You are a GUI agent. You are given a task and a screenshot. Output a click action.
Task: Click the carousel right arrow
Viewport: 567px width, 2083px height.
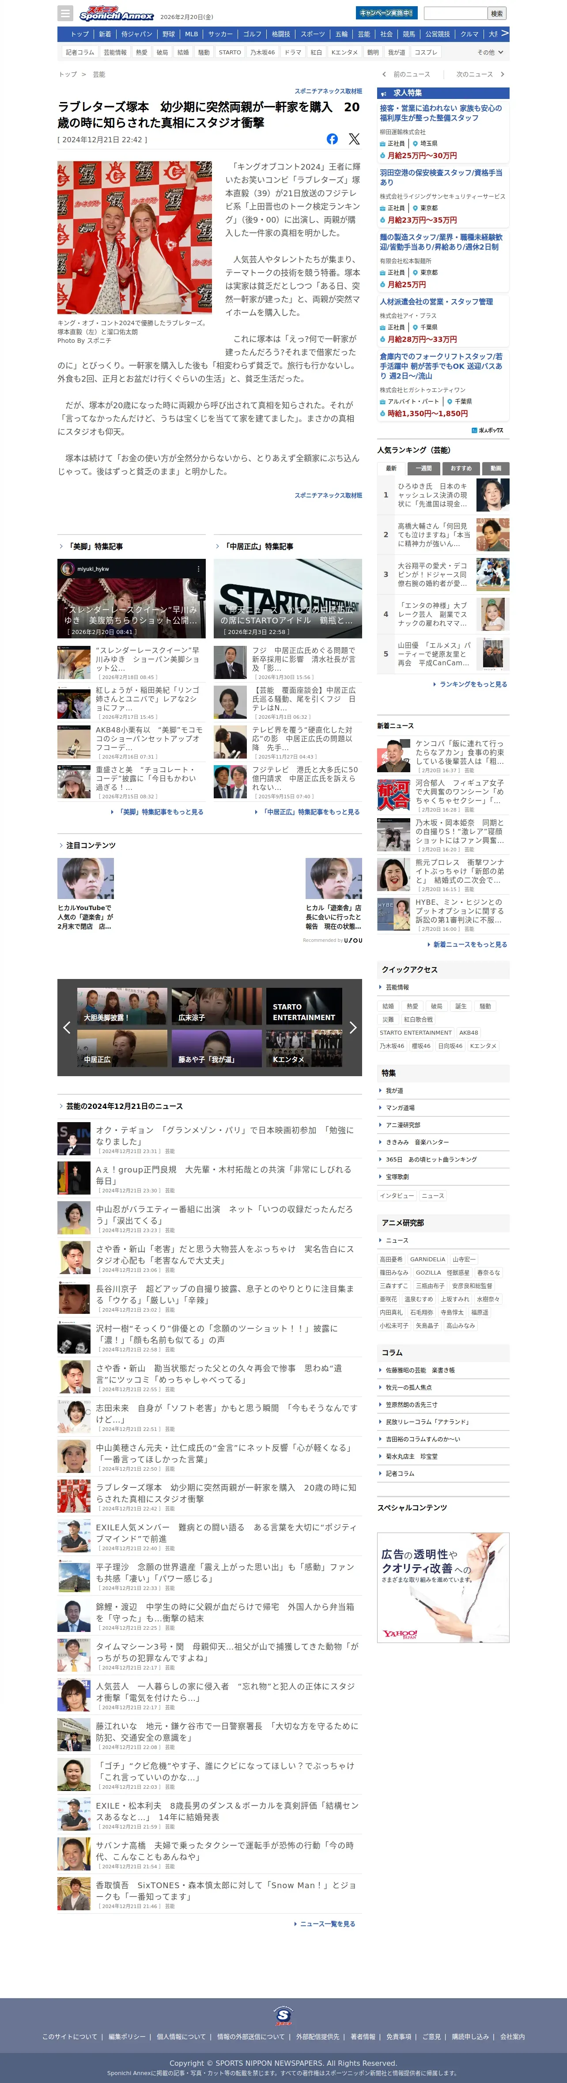353,1027
